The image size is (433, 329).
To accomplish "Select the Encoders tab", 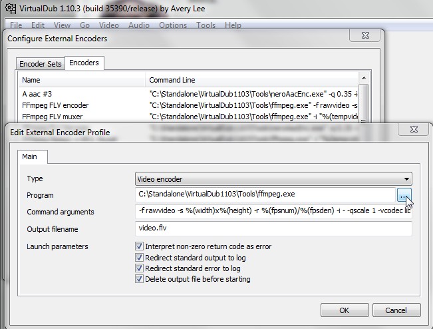I will click(x=84, y=63).
